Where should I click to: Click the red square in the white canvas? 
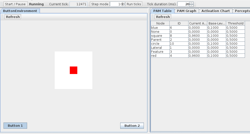pos(74,70)
